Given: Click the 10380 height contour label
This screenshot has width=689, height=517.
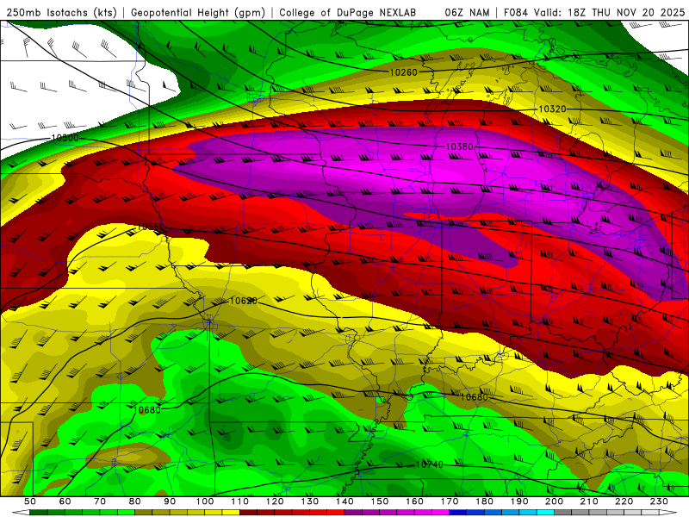Looking at the screenshot, I should click(x=459, y=146).
